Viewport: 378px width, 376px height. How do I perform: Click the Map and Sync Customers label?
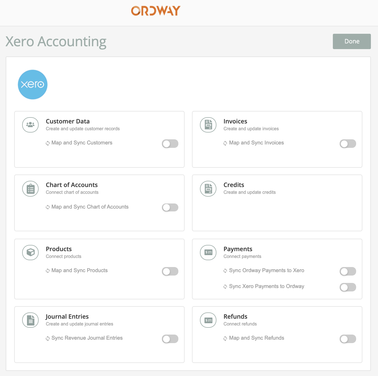(x=82, y=143)
